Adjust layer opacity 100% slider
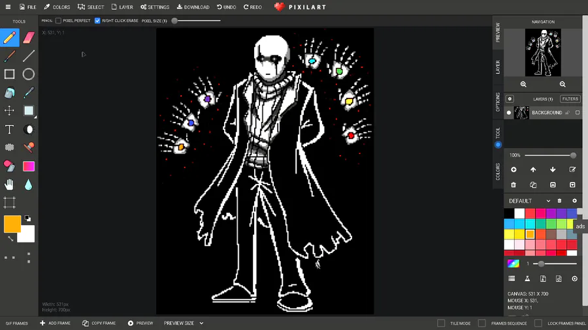This screenshot has height=330, width=588. click(549, 155)
